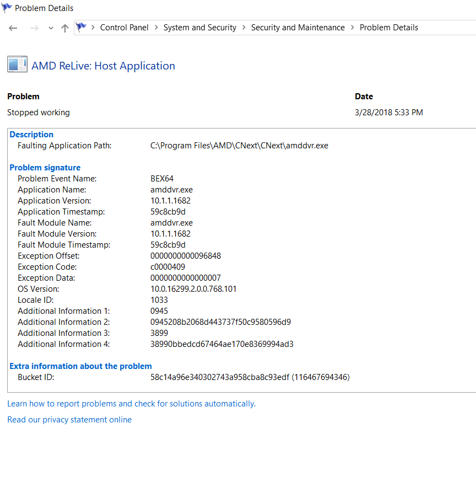
Task: Click the bold Date column header
Action: click(364, 97)
